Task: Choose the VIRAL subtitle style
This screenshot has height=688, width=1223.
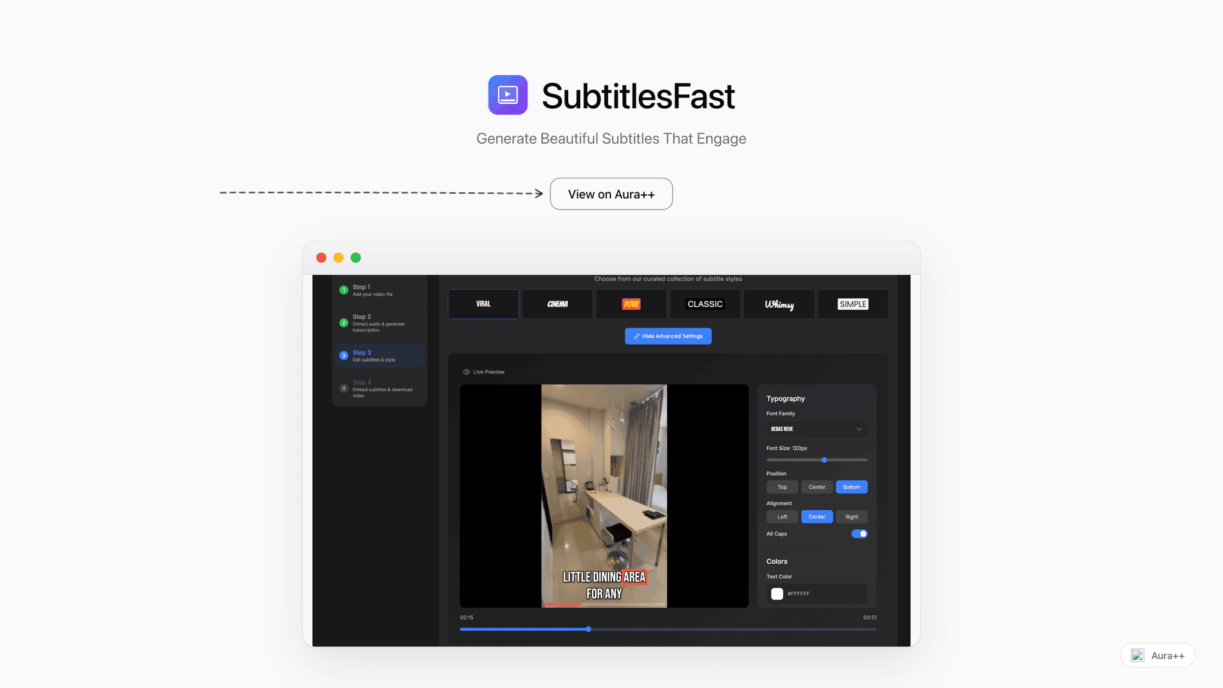Action: [483, 304]
